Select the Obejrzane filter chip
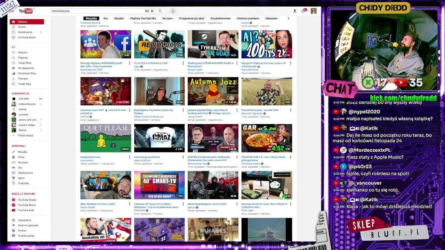 272,18
